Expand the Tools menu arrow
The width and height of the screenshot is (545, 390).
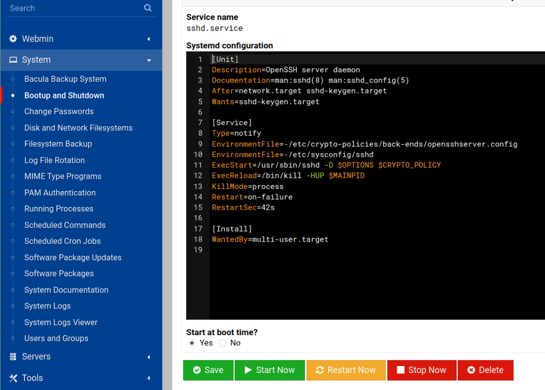[x=149, y=378]
